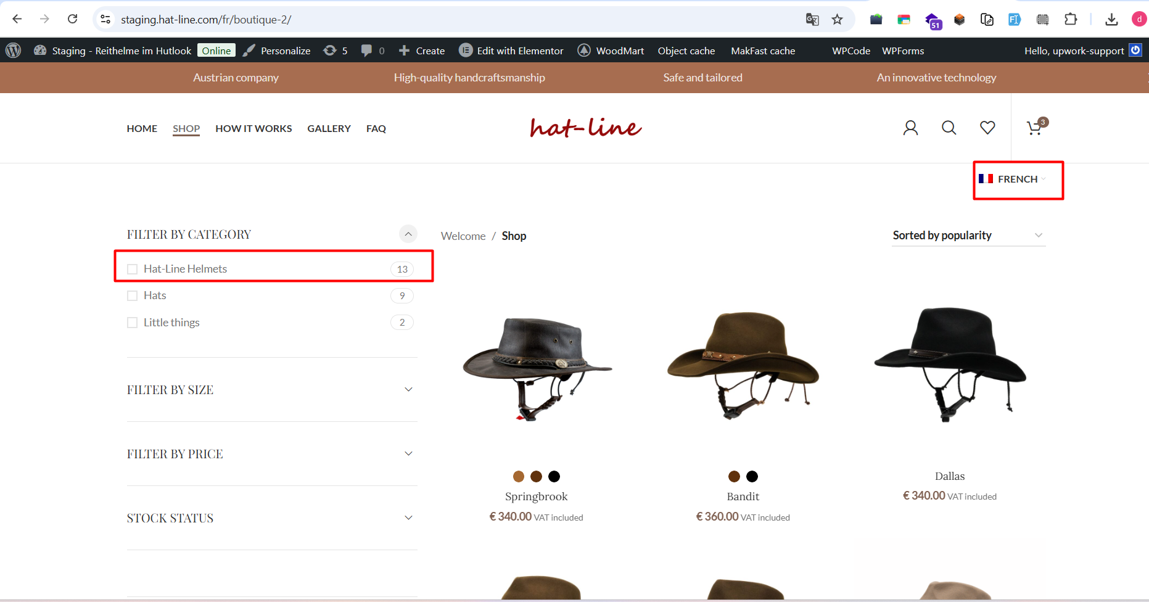Open Chrome downloads icon
1149x602 pixels.
(1111, 20)
